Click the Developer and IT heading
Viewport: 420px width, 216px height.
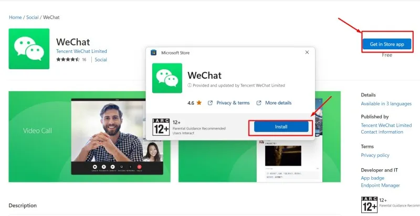click(379, 170)
